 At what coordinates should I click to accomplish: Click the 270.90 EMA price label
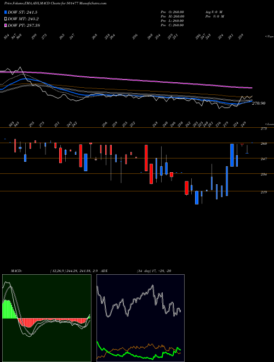pyautogui.click(x=259, y=104)
